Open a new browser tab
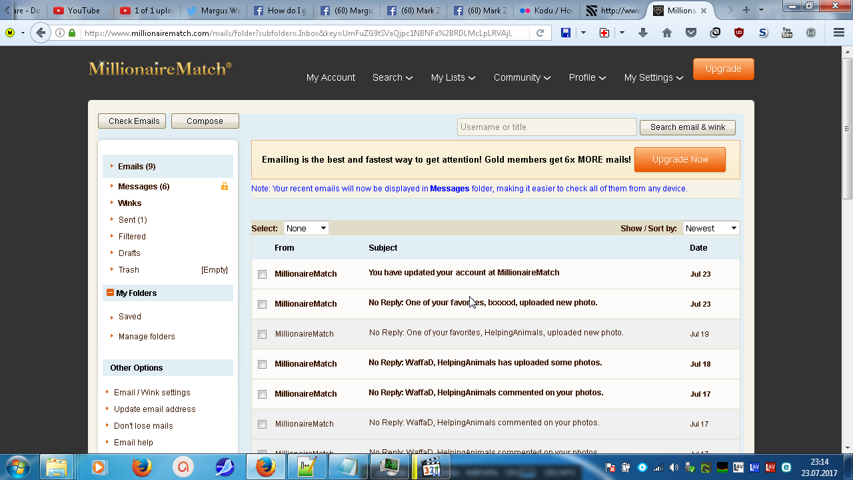 click(746, 10)
